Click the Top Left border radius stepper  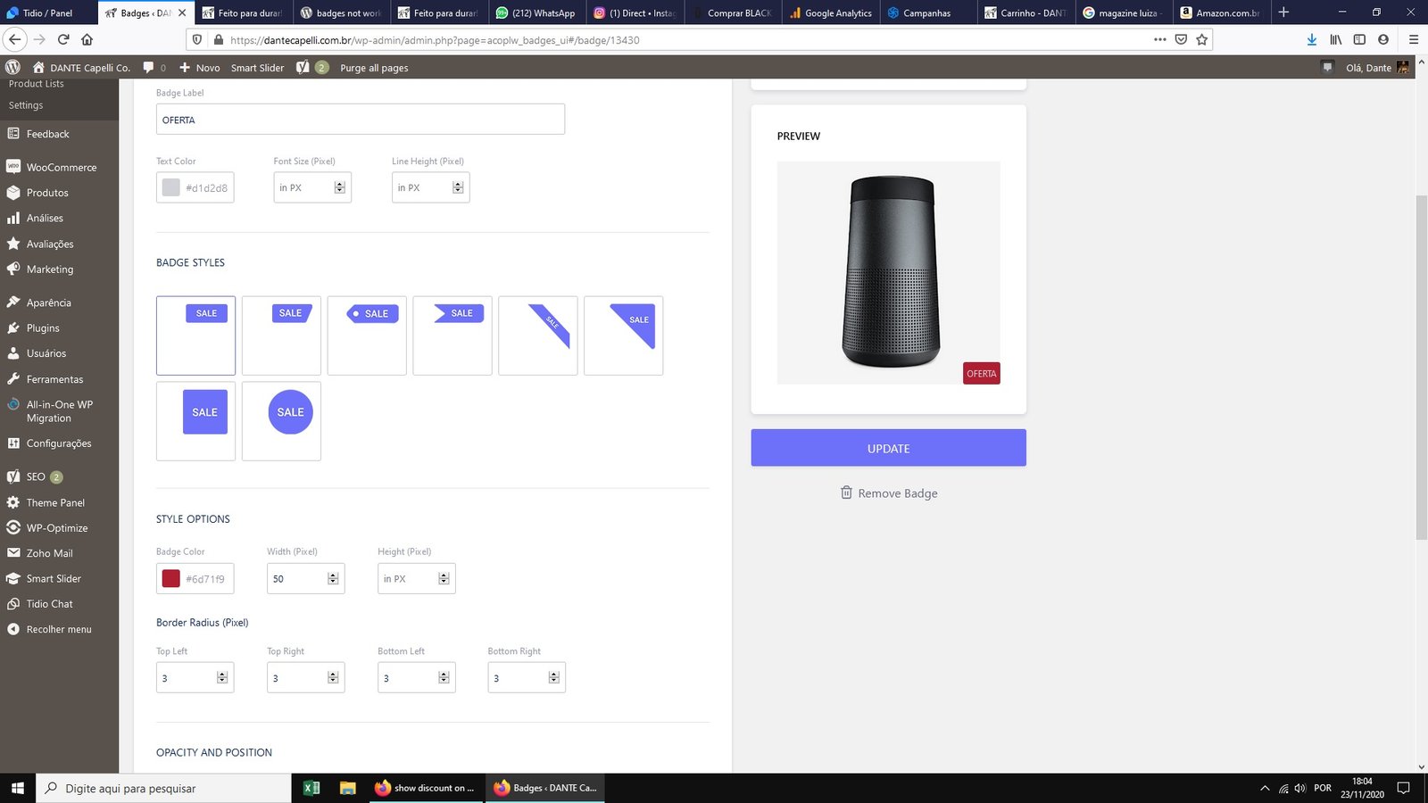pyautogui.click(x=222, y=678)
